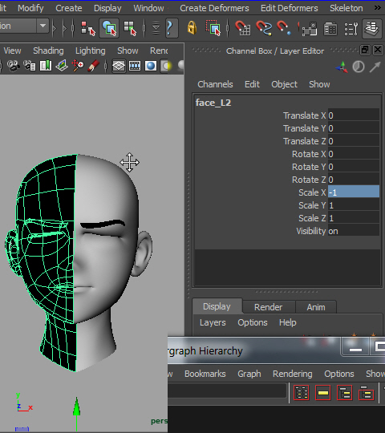Select by hierarchy mode icon
Viewport: 385px width, 433px height.
point(88,28)
